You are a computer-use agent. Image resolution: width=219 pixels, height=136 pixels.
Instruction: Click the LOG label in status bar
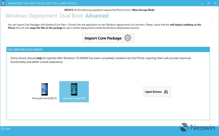click(8, 129)
